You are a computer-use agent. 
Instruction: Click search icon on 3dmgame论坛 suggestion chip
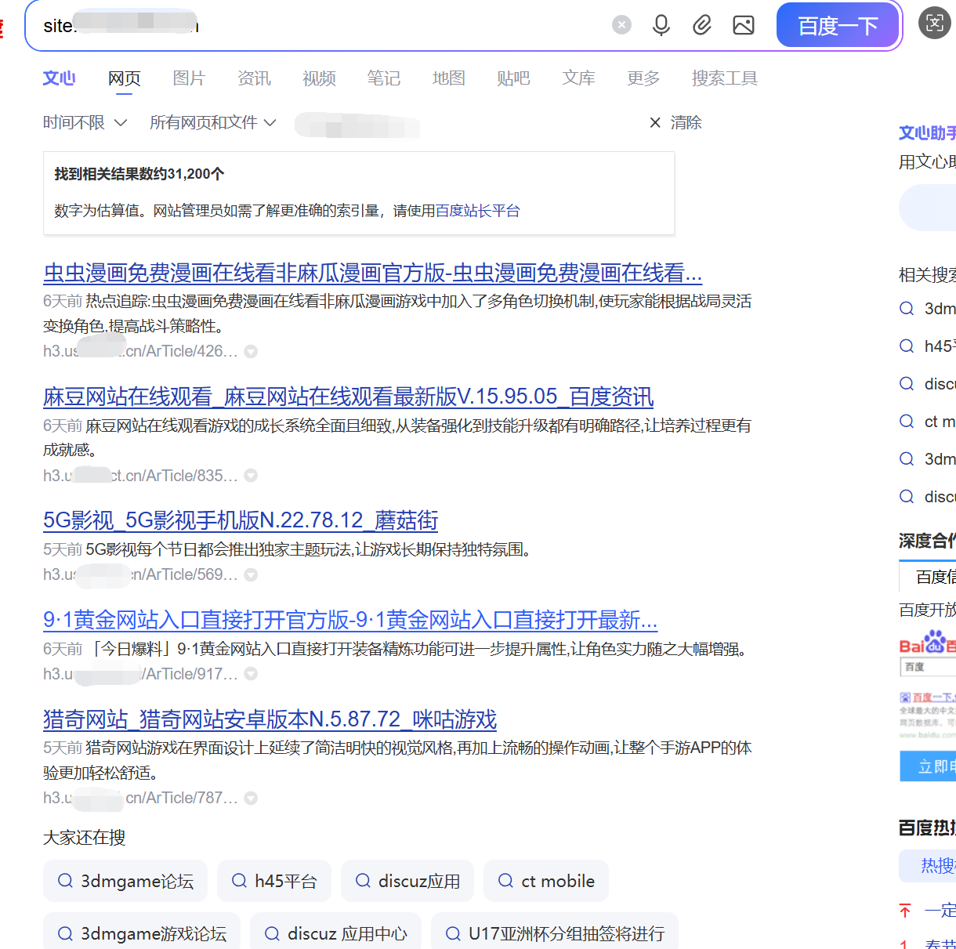[66, 881]
